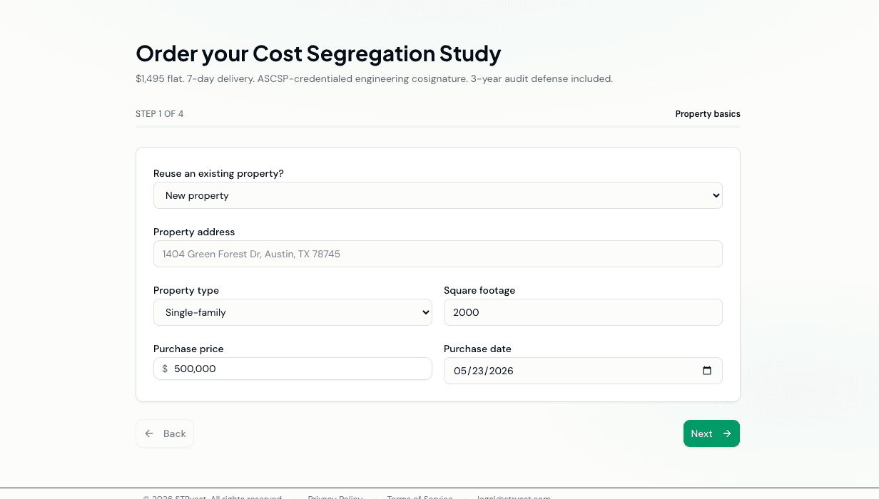Open the Reuse an existing property dropdown
879x499 pixels.
coord(437,195)
